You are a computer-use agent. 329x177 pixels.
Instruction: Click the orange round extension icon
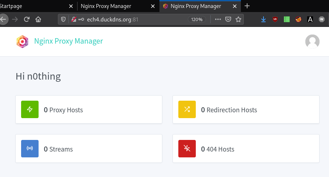pyautogui.click(x=298, y=20)
